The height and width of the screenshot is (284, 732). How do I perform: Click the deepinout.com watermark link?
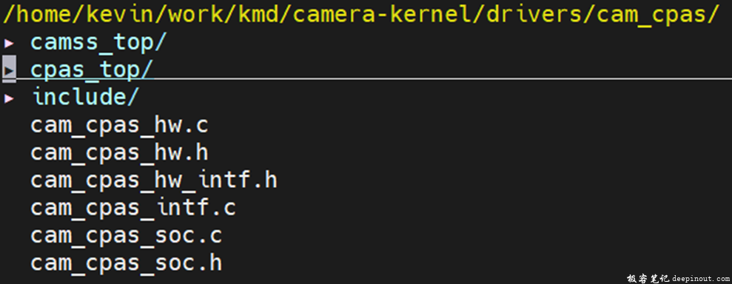700,278
